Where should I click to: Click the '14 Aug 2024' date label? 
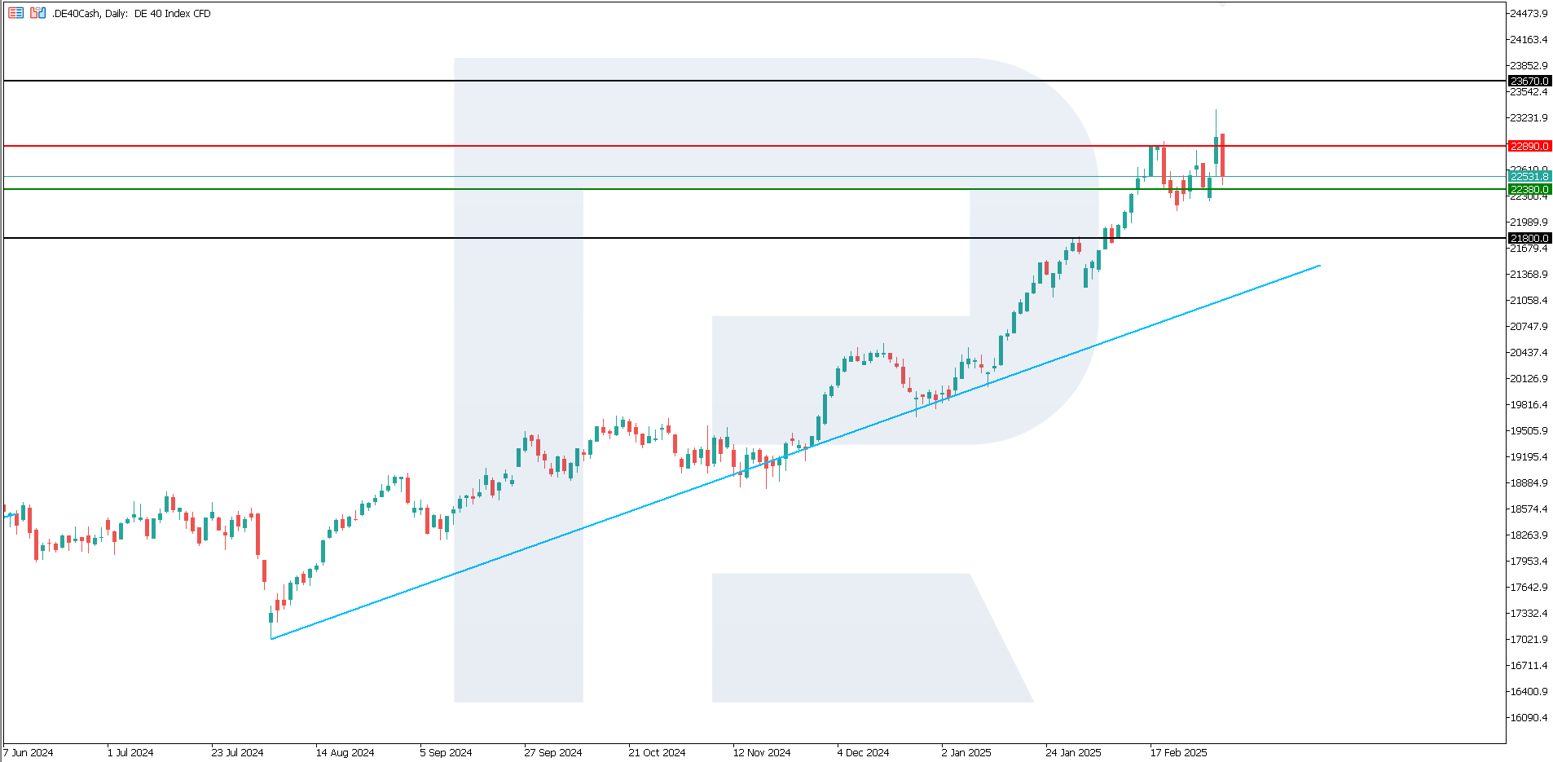coord(345,753)
